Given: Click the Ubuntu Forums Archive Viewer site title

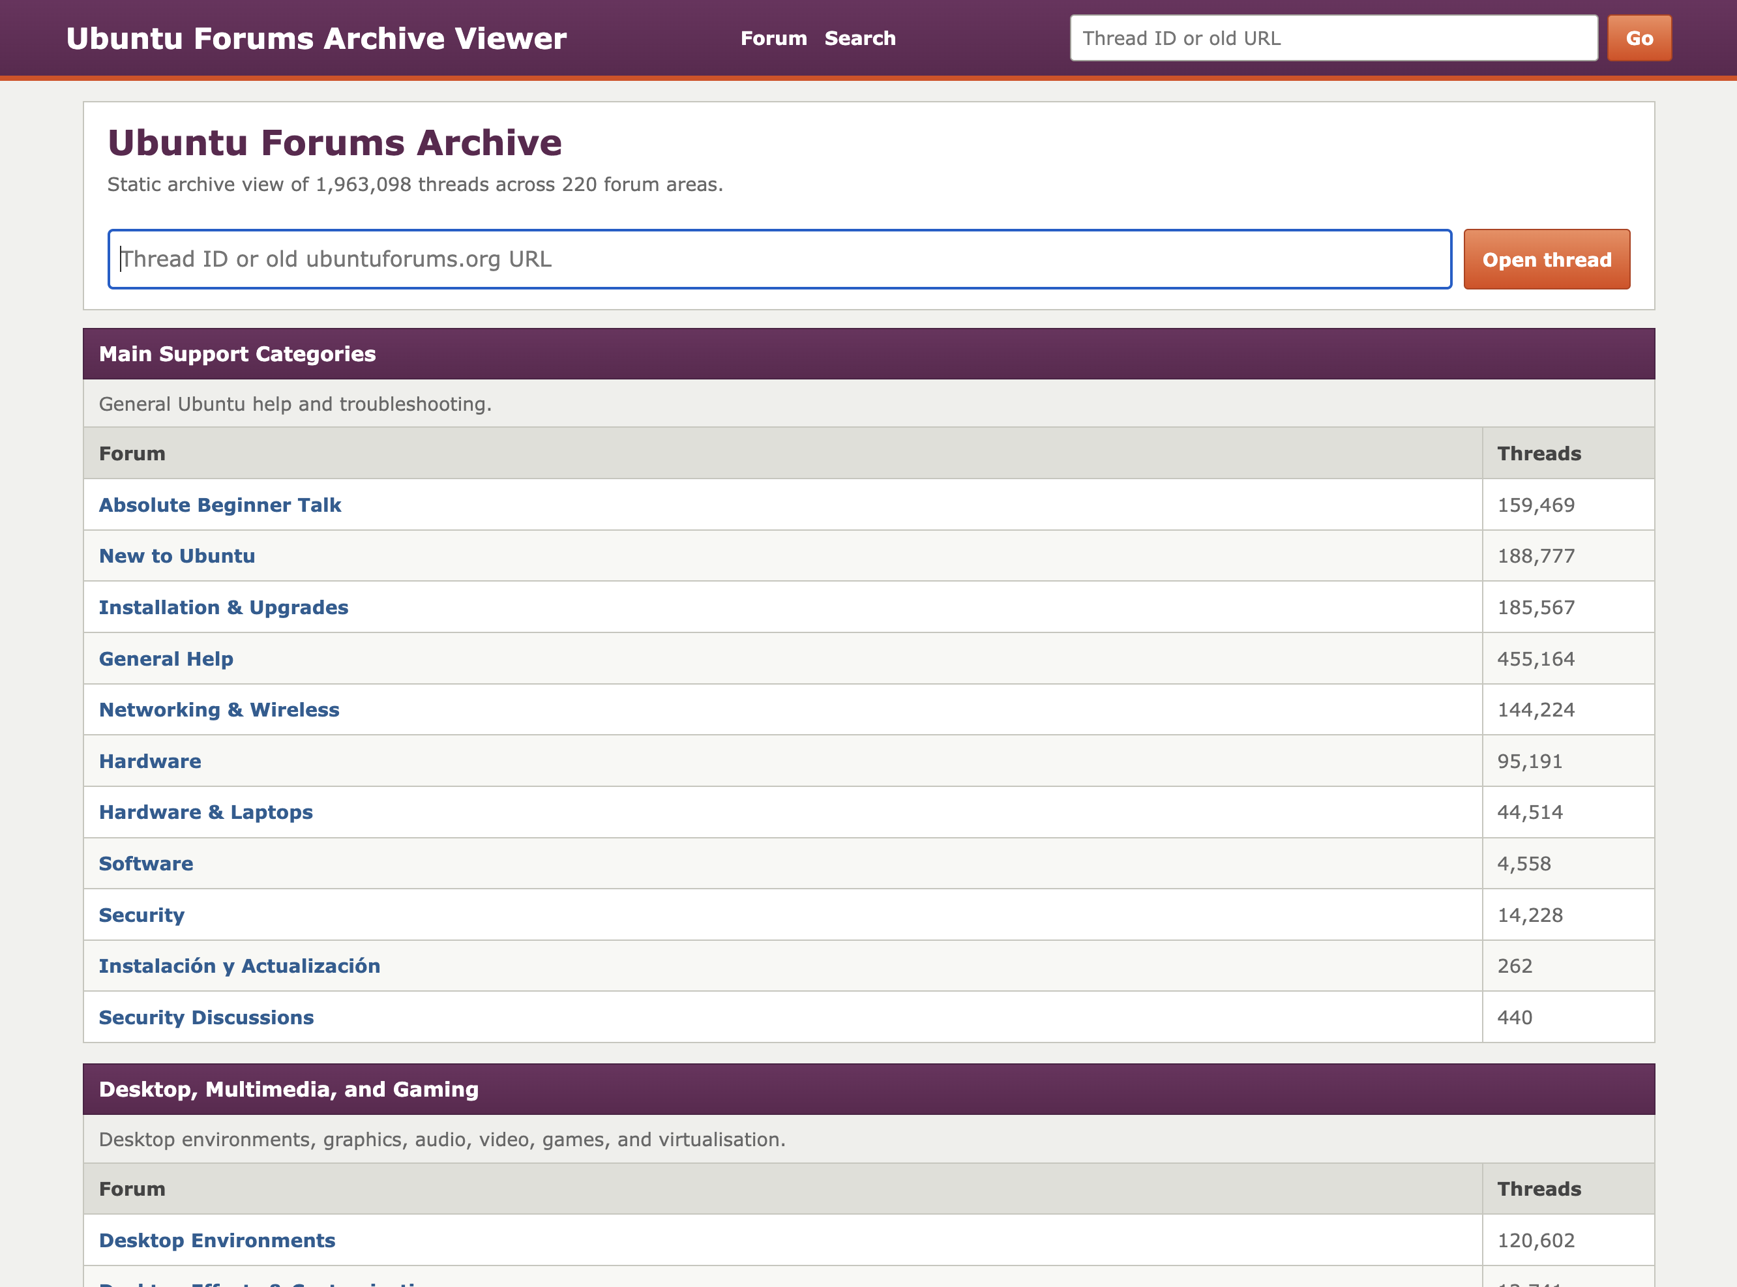Looking at the screenshot, I should [316, 38].
